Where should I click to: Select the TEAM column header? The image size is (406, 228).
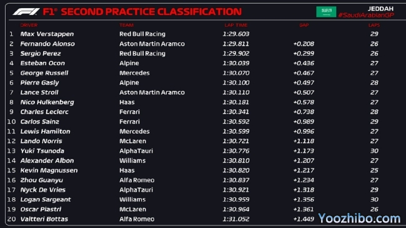[x=126, y=25]
